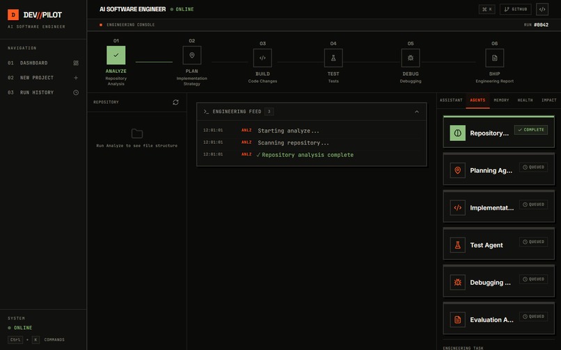Open the Run History clock icon
Screen dimensions: 561x350
coord(76,92)
